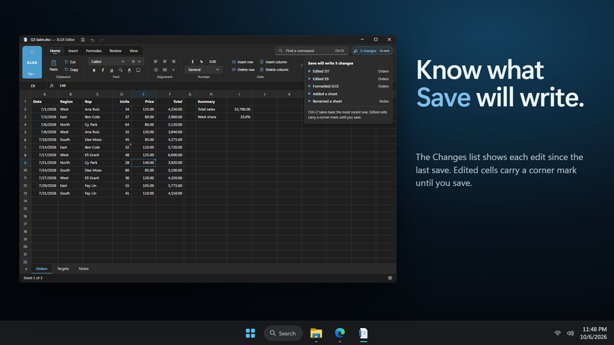This screenshot has height=345, width=614.
Task: Switch to the Targets sheet tab
Action: pyautogui.click(x=63, y=269)
